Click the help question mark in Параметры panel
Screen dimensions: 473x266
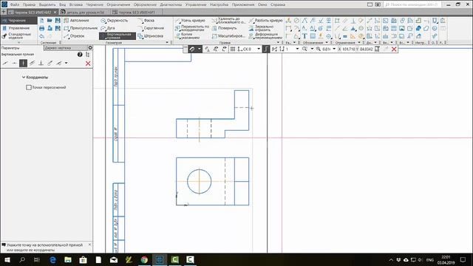[x=80, y=55]
